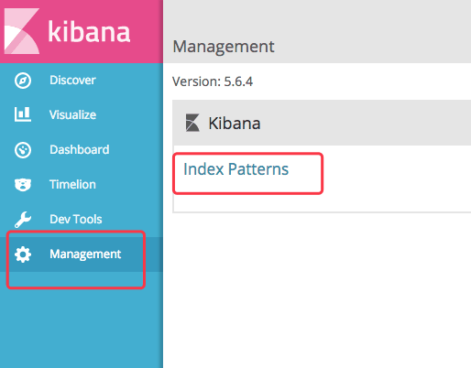Click the Management page heading

point(224,47)
